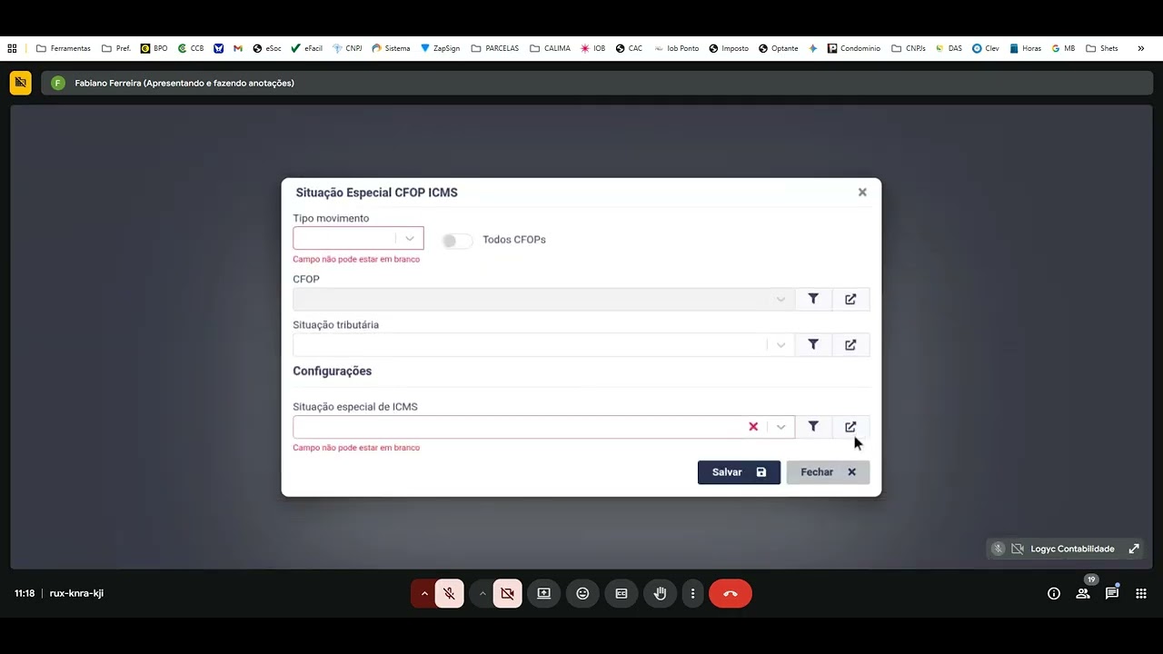Leave the call with red hang-up button
The width and height of the screenshot is (1163, 654).
pos(731,593)
